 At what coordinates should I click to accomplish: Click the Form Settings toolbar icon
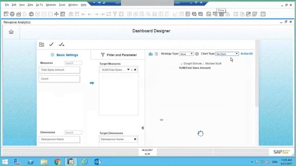point(63,14)
